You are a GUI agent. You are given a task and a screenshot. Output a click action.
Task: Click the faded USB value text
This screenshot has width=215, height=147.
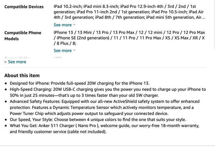tap(57, 58)
